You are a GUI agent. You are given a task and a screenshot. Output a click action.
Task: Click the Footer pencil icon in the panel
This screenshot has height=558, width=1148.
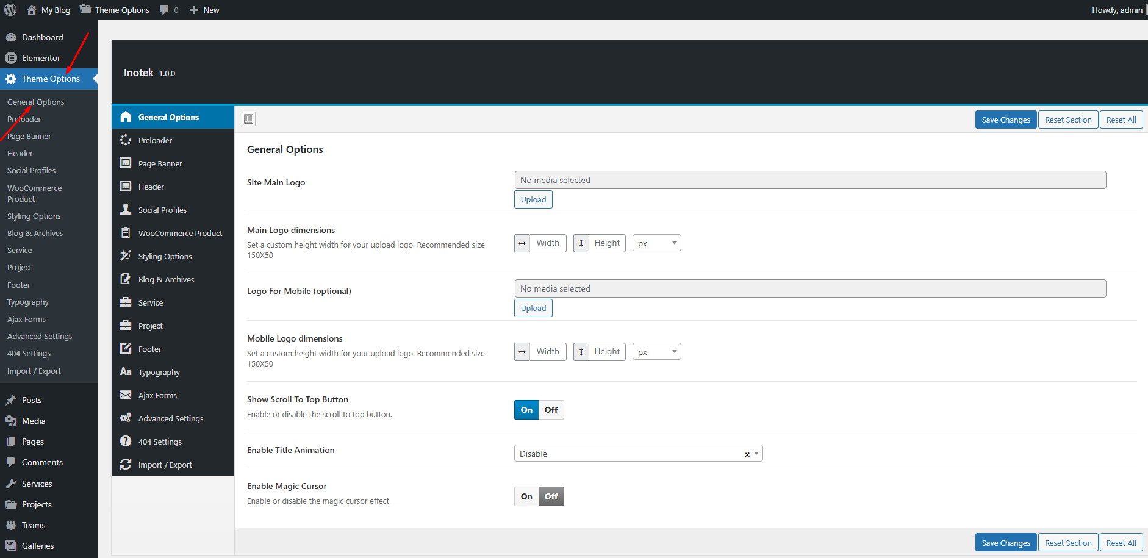[126, 348]
